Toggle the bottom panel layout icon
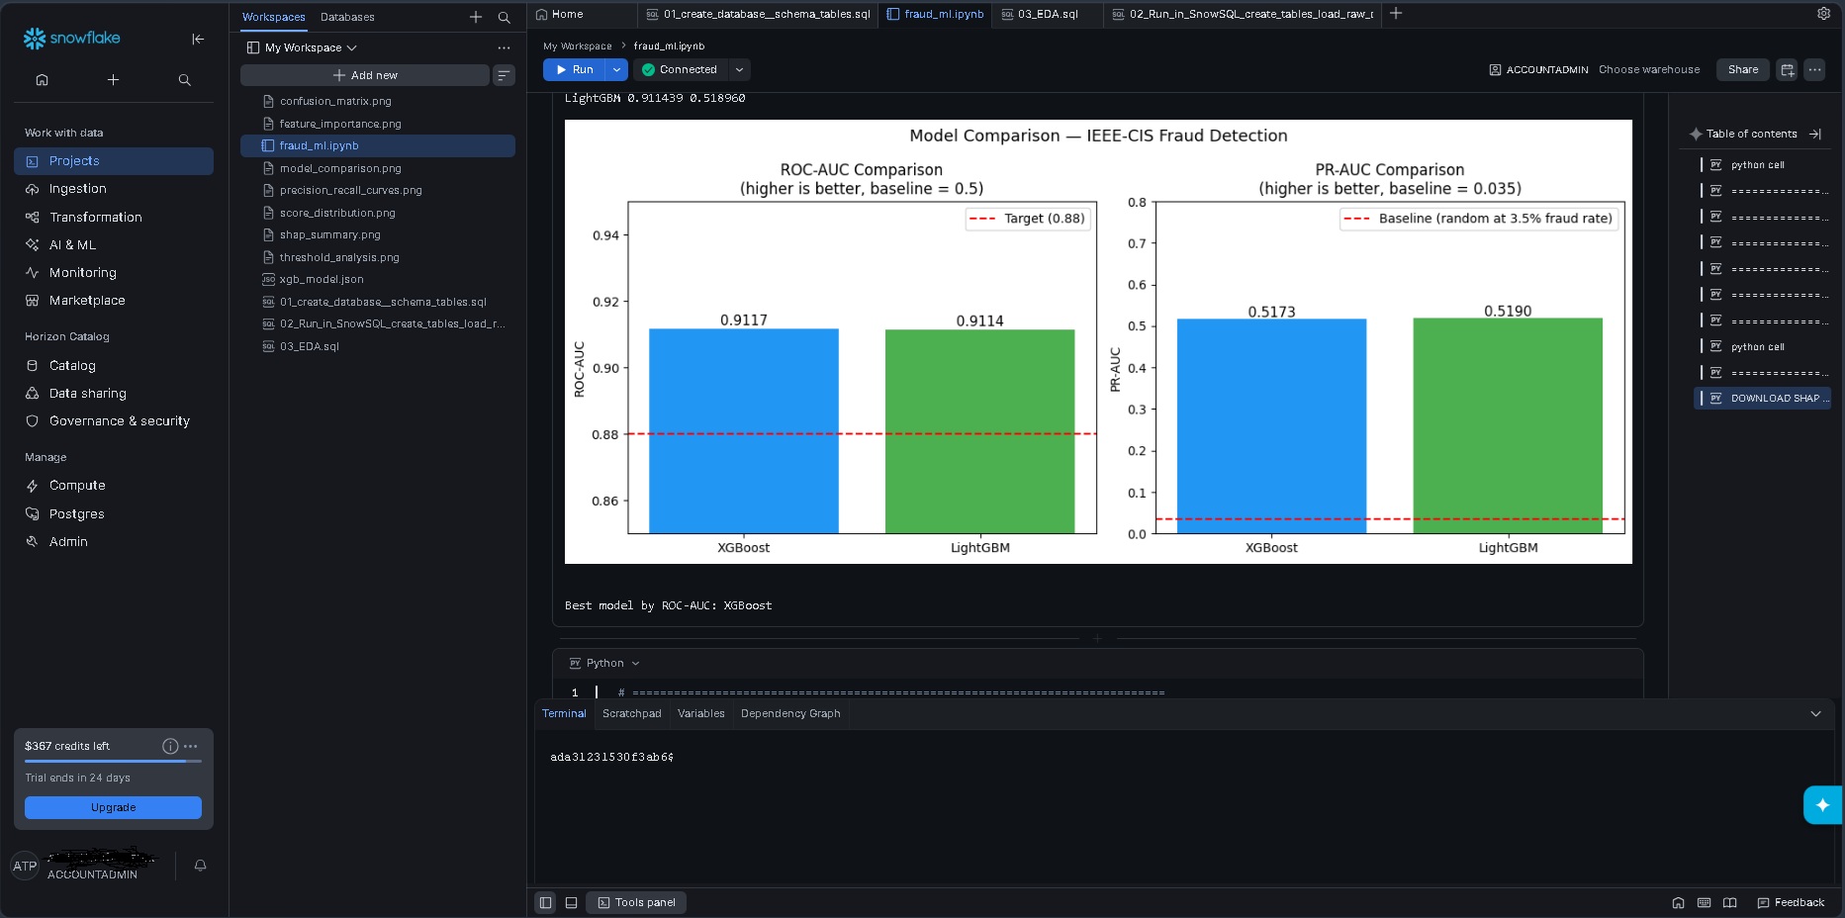Image resolution: width=1845 pixels, height=918 pixels. [571, 902]
